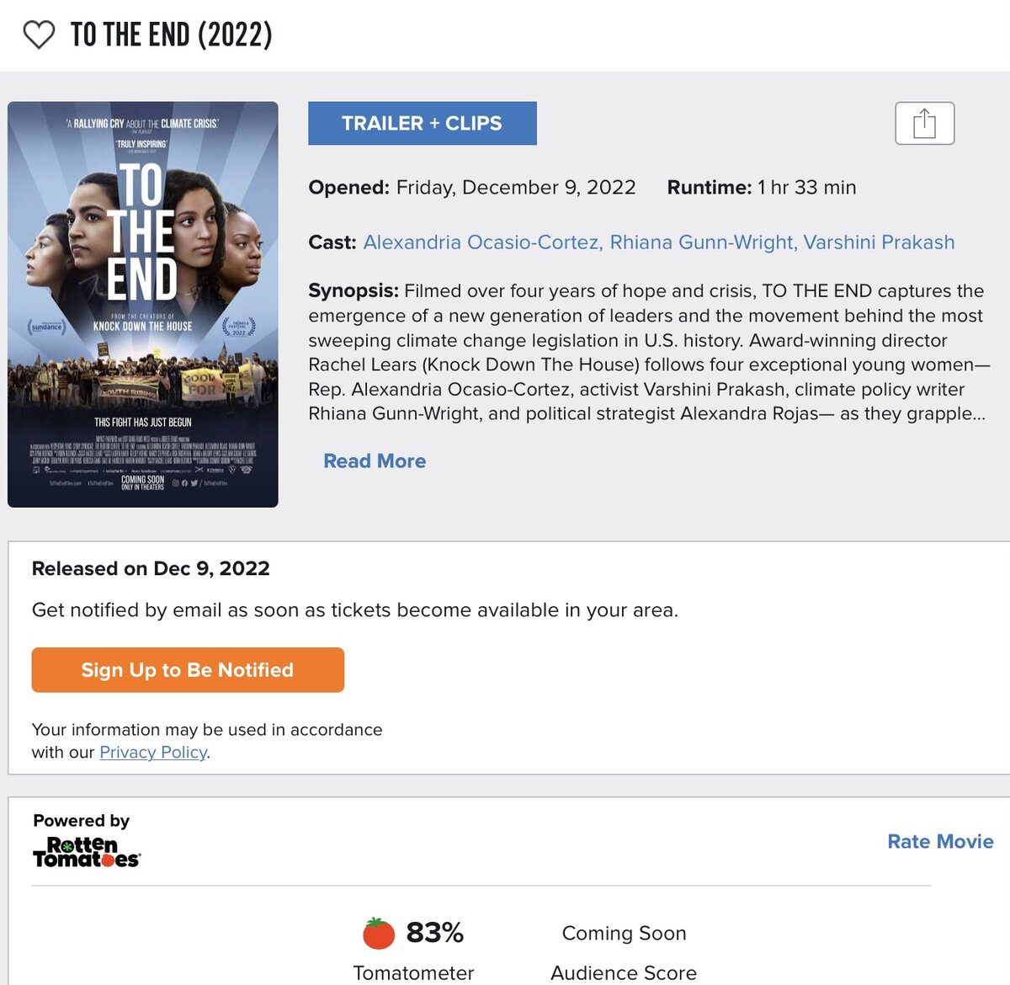Click the Tribeca Festival laurel on the poster
The width and height of the screenshot is (1010, 985).
pyautogui.click(x=239, y=327)
